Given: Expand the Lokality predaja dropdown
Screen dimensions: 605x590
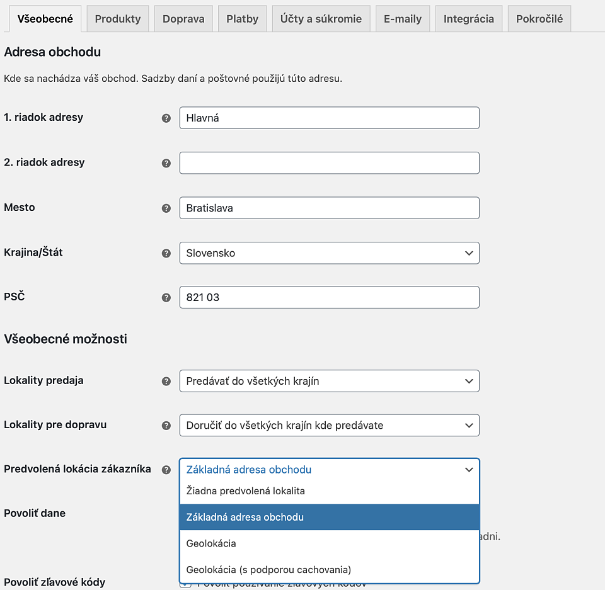Looking at the screenshot, I should click(x=329, y=381).
